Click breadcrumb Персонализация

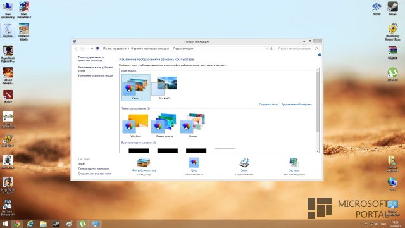[x=183, y=49]
